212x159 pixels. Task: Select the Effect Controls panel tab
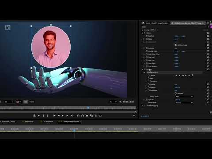[188, 23]
